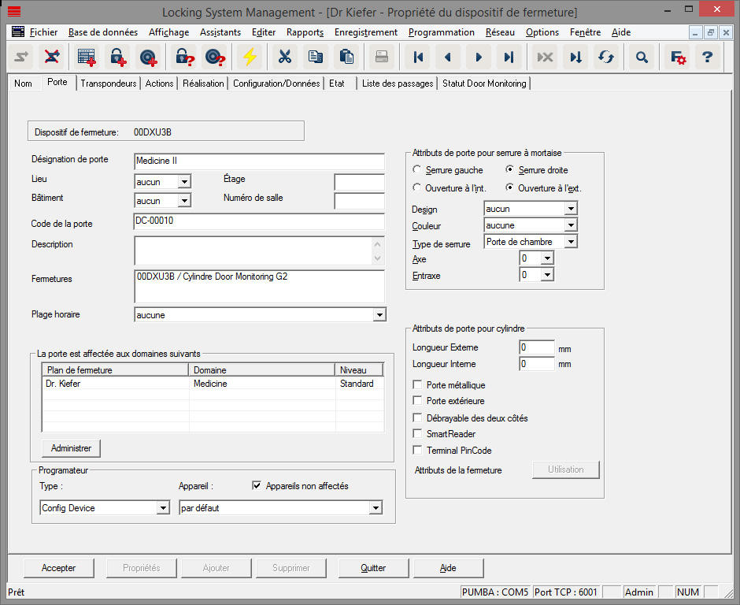The height and width of the screenshot is (605, 740).
Task: Open the Config Device type dropdown
Action: tap(163, 508)
